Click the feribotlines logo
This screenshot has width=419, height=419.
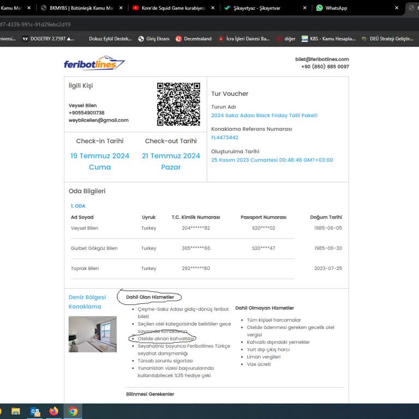click(94, 63)
